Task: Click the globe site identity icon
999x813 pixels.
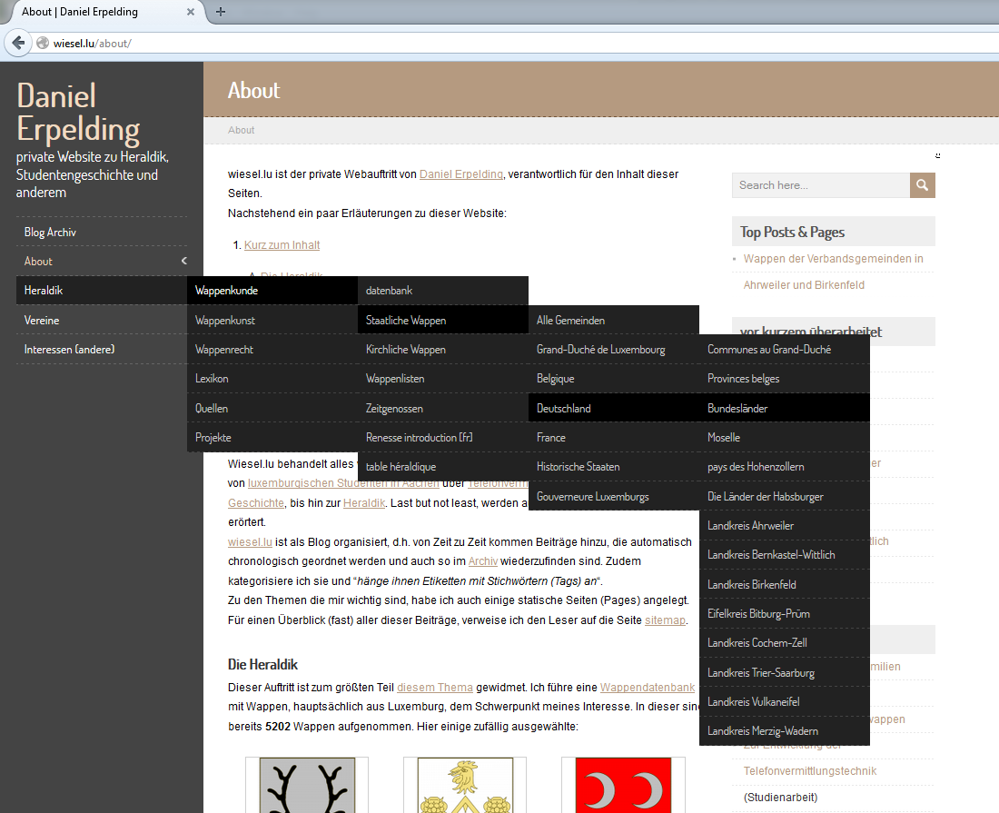Action: click(x=42, y=43)
